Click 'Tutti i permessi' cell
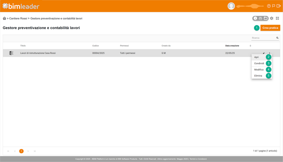Screen dimensions: 283x162 (128, 53)
